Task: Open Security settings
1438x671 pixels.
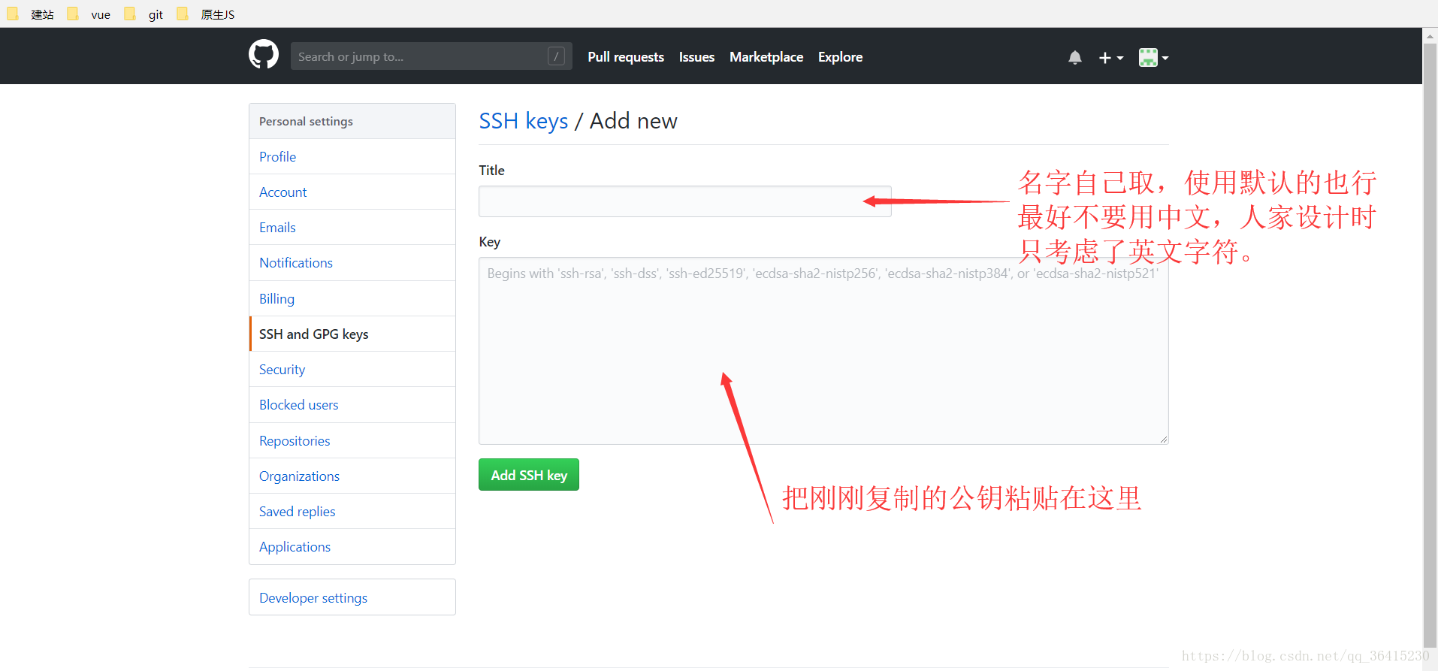Action: point(352,369)
